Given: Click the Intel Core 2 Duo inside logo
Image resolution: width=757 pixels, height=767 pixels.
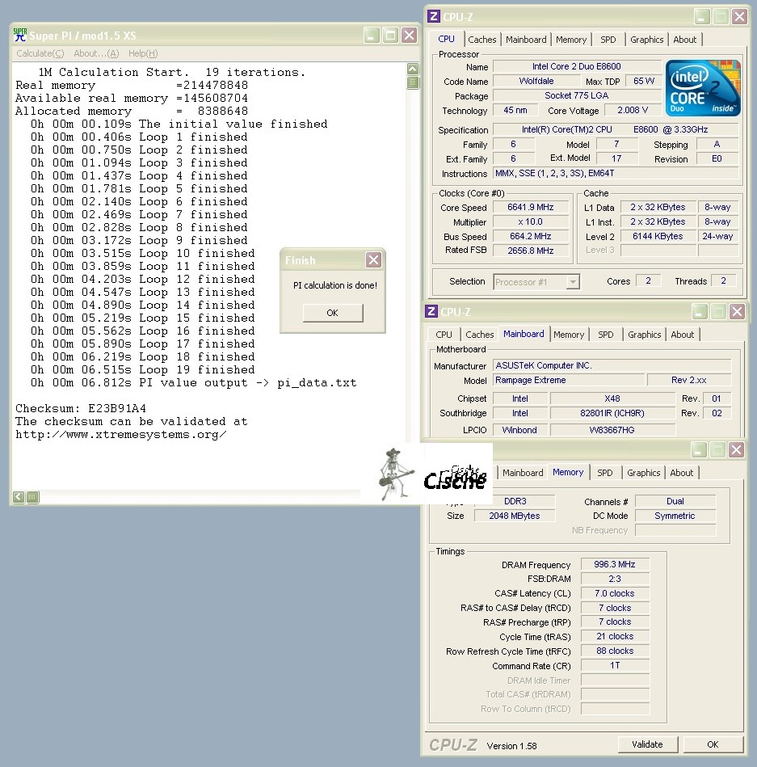Looking at the screenshot, I should (703, 87).
